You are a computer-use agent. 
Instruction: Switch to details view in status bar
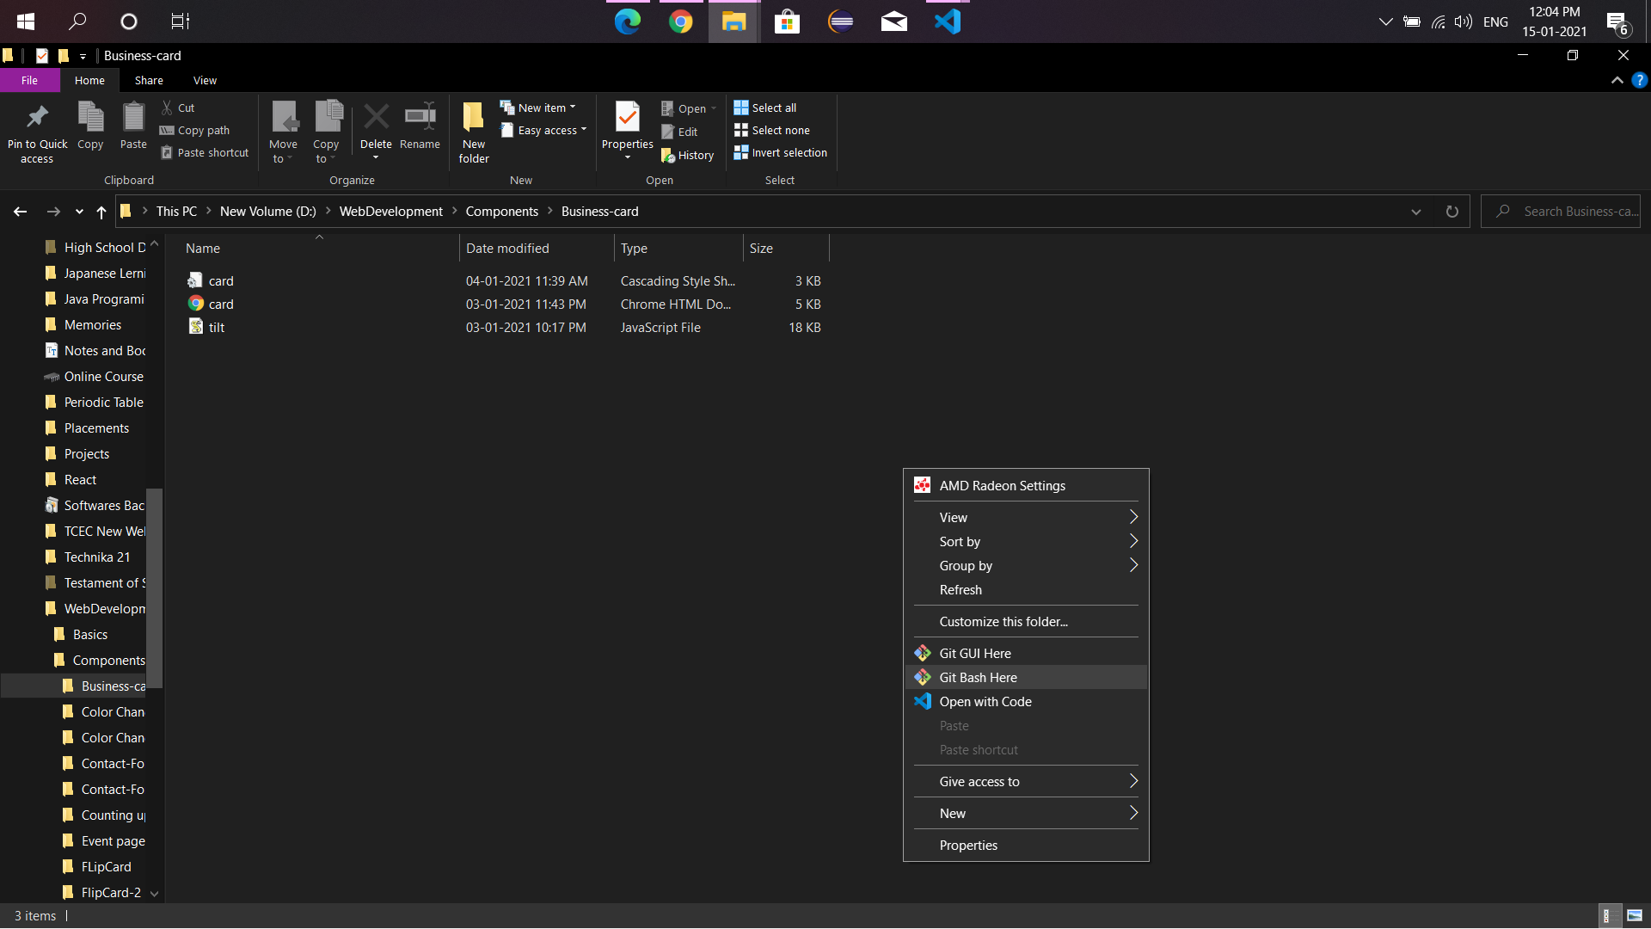pyautogui.click(x=1606, y=915)
